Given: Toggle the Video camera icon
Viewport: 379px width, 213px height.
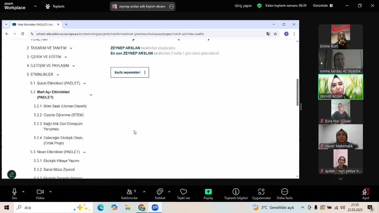Looking at the screenshot, I should tap(40, 192).
